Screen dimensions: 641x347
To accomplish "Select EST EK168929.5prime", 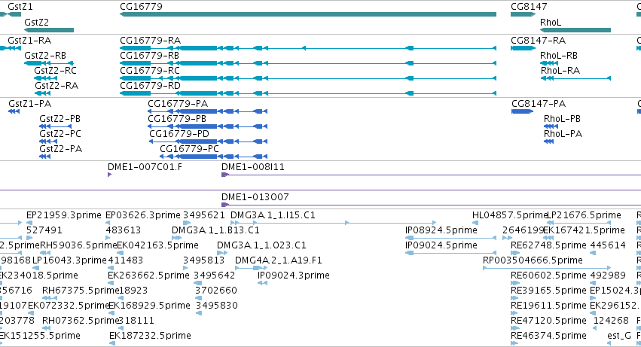I will [149, 306].
